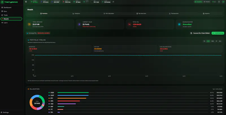Click the raw return value -$0.313810
Viewport: 226px width, 115px height.
tap(33, 49)
